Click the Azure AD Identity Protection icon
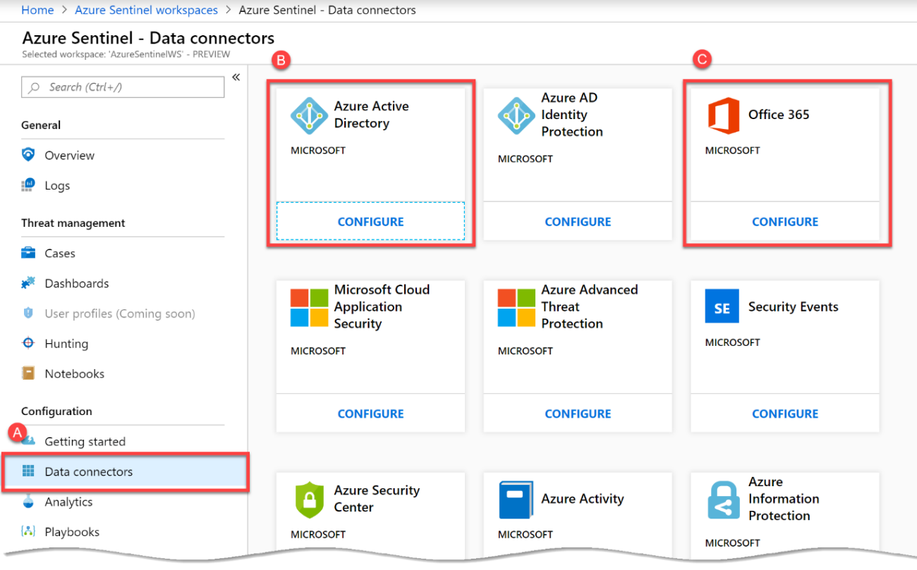Screen dimensions: 917x570 tap(516, 116)
